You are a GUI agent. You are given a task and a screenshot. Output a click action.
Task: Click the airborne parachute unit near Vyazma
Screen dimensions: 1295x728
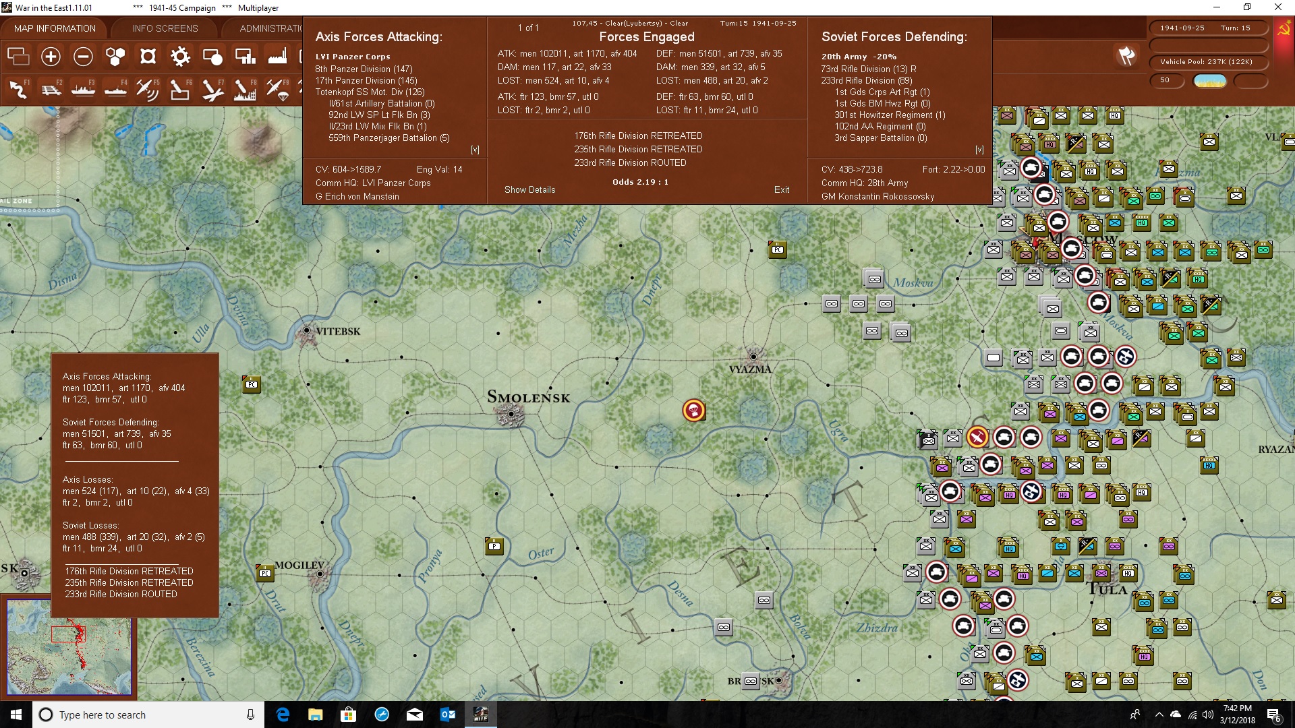(694, 410)
